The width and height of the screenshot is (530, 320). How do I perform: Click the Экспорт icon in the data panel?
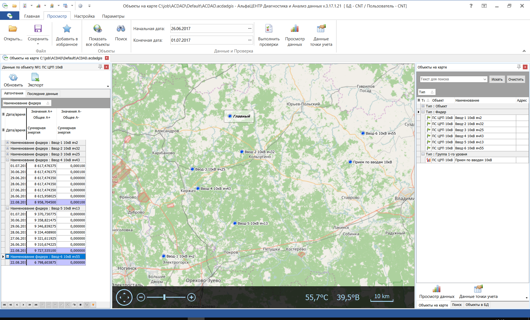pyautogui.click(x=35, y=78)
